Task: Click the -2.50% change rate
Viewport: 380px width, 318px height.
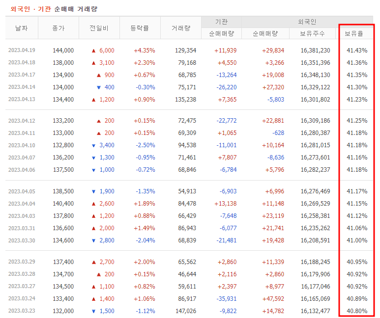Action: click(x=146, y=145)
